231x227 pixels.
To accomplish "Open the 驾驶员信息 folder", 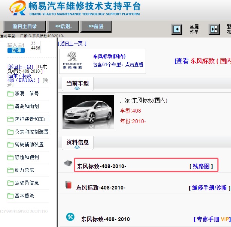I will (23, 183).
